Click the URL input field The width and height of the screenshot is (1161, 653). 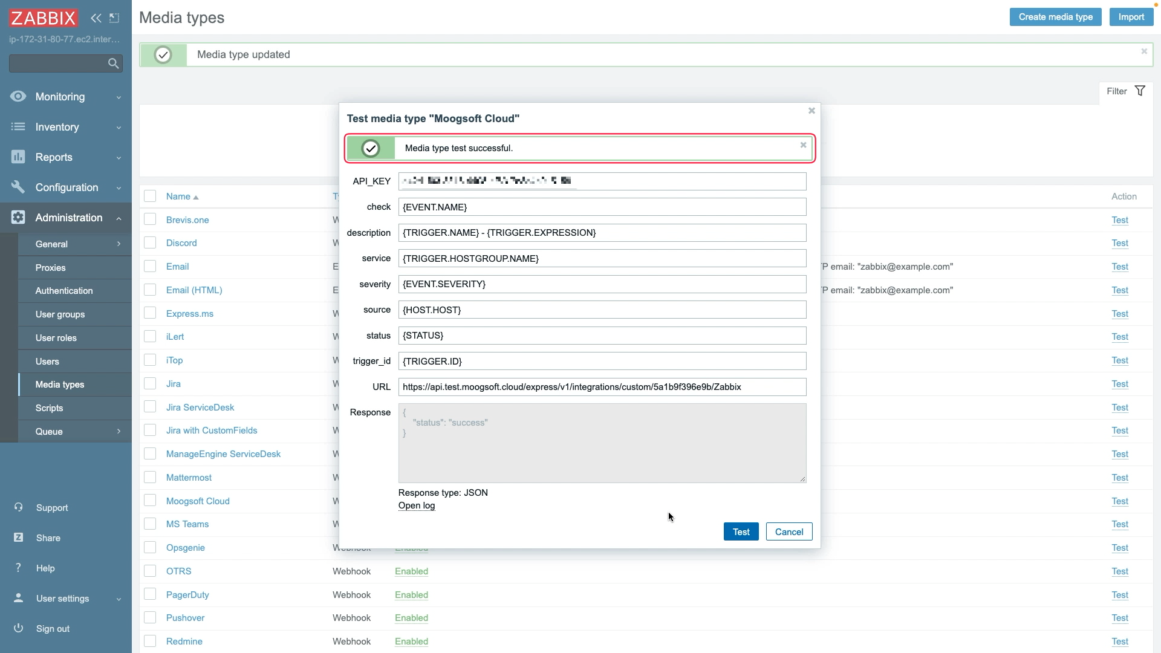coord(602,387)
